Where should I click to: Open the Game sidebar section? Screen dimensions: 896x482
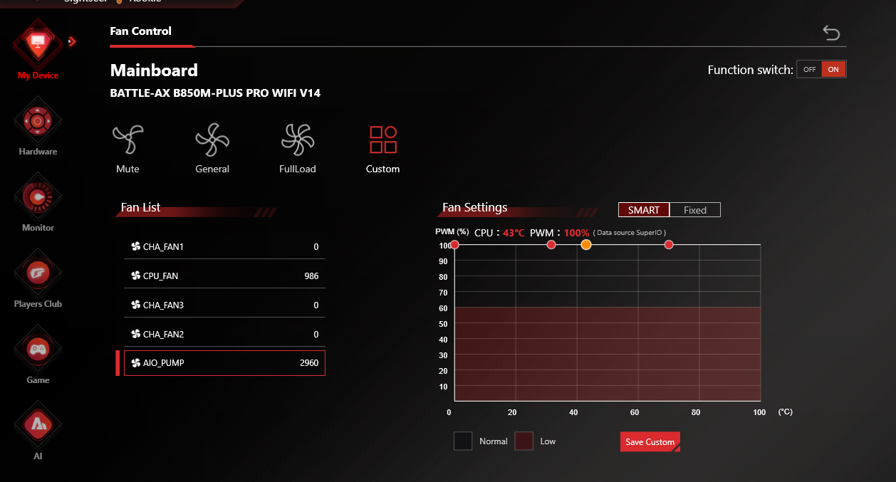(38, 355)
